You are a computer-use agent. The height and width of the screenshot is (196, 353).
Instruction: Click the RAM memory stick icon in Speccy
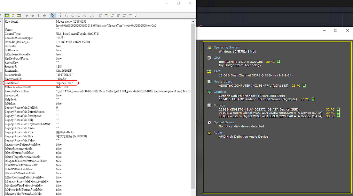(x=209, y=71)
